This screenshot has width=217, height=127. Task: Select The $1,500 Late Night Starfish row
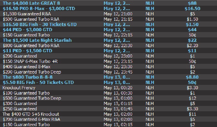(x=108, y=40)
